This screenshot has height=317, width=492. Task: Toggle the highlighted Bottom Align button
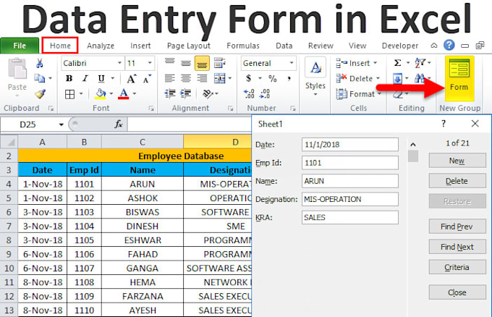[202, 63]
